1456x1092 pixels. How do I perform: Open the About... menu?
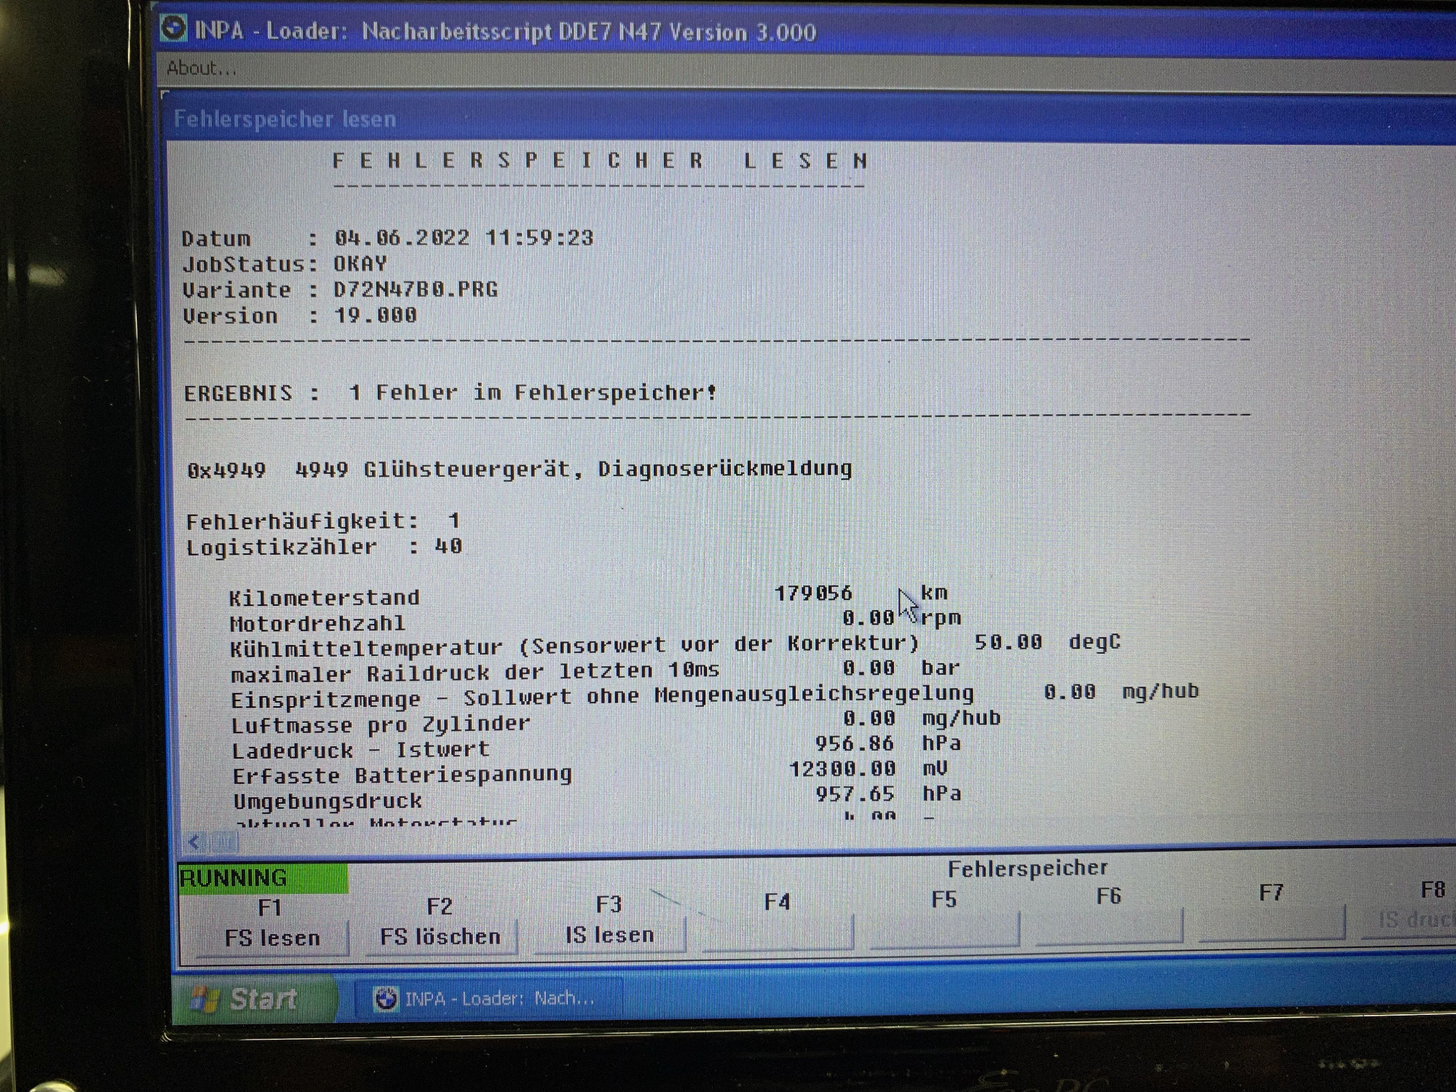point(201,68)
